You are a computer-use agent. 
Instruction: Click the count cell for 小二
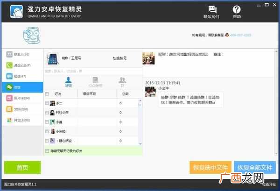[120, 103]
